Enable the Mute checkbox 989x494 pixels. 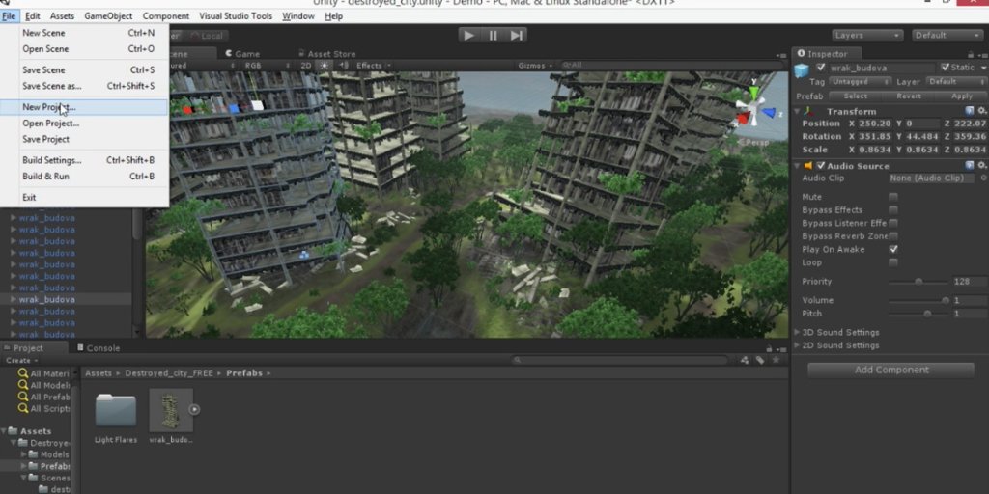[x=893, y=197]
